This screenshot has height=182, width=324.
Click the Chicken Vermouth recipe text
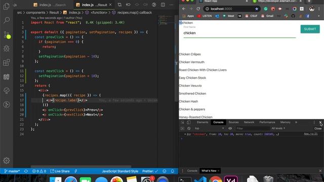pyautogui.click(x=191, y=62)
